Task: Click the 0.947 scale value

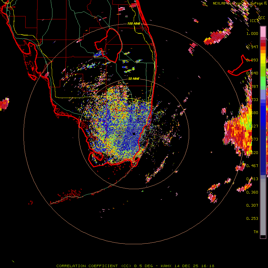Action: tap(252, 47)
